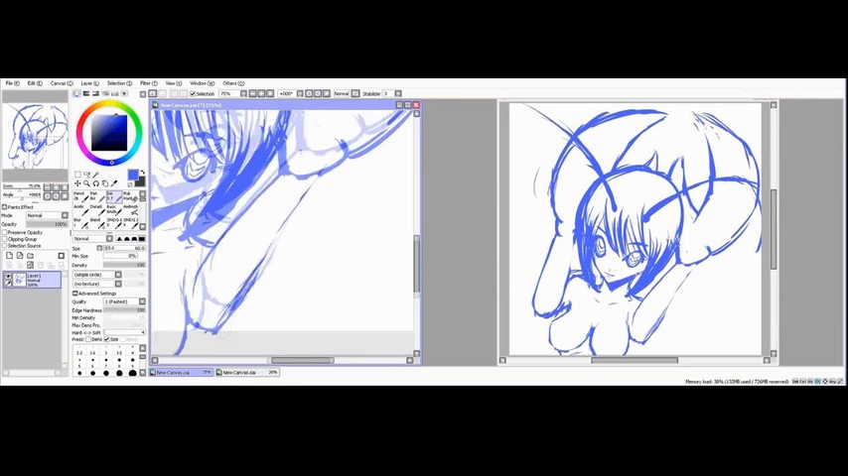Open the layer blending Mode dropdown
The width and height of the screenshot is (848, 476).
click(x=46, y=215)
